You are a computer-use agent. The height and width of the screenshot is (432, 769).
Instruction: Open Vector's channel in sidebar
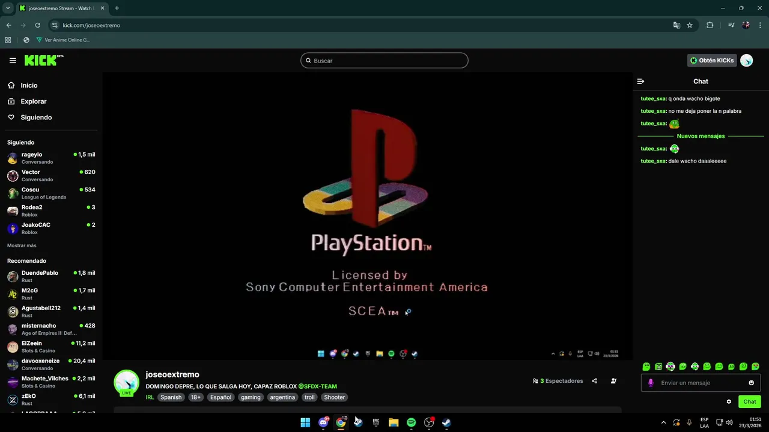[x=51, y=175]
